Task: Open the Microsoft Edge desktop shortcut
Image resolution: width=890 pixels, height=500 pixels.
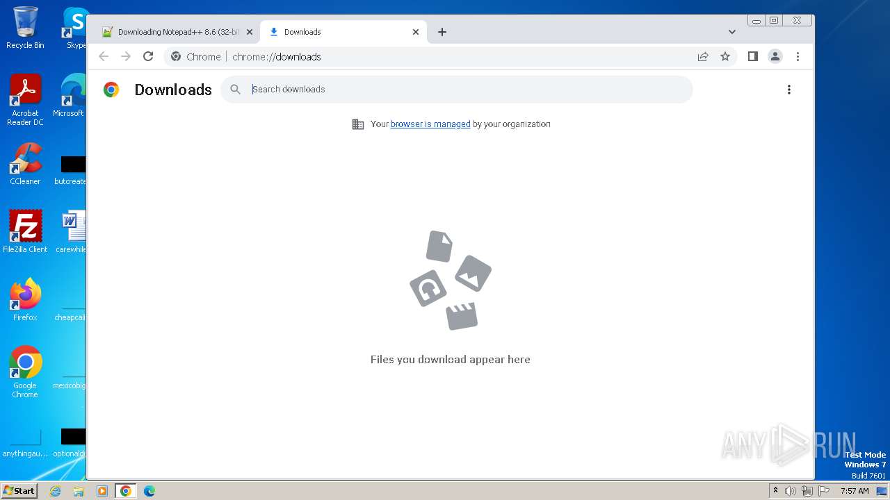Action: pyautogui.click(x=72, y=96)
